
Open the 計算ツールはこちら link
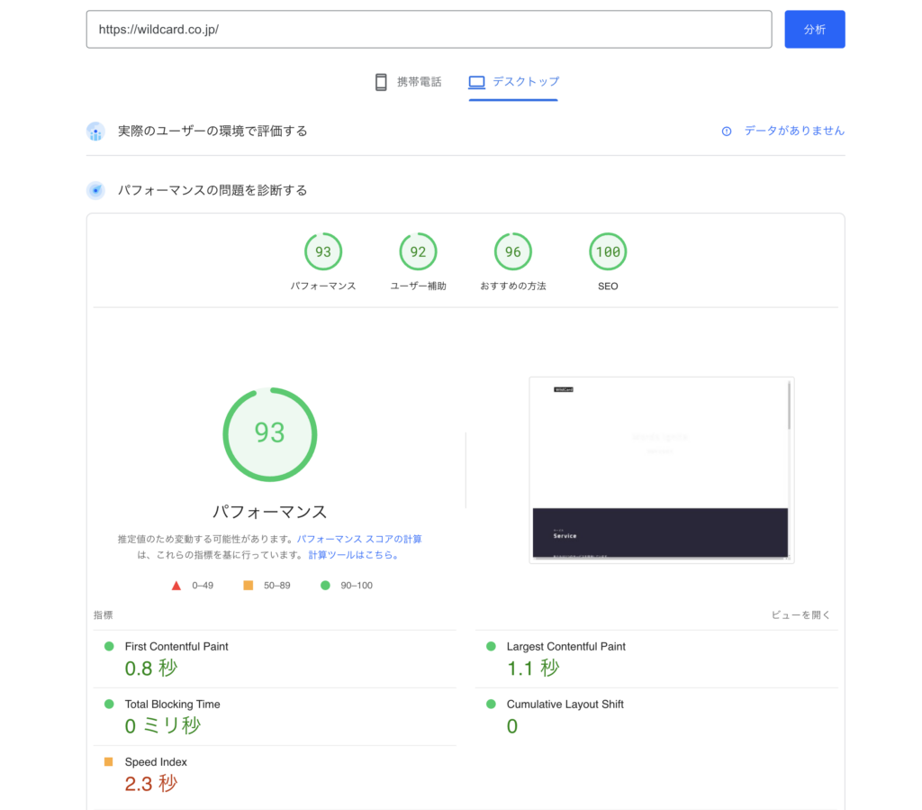coord(354,555)
